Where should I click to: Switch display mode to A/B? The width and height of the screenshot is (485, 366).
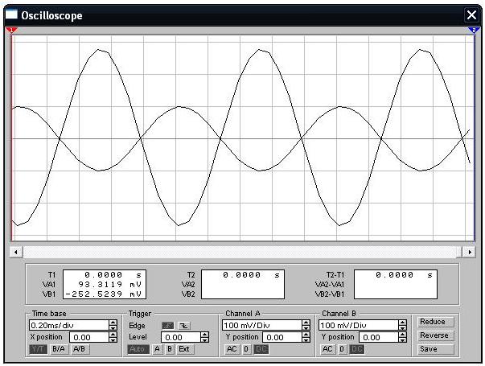click(79, 349)
